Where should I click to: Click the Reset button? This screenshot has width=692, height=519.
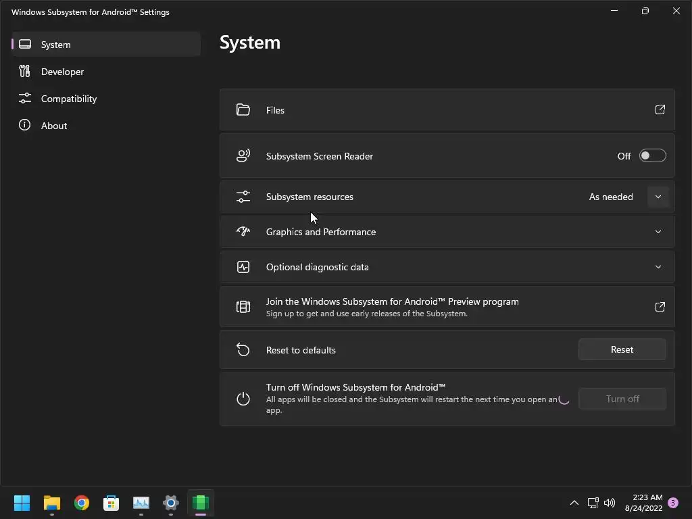point(622,349)
